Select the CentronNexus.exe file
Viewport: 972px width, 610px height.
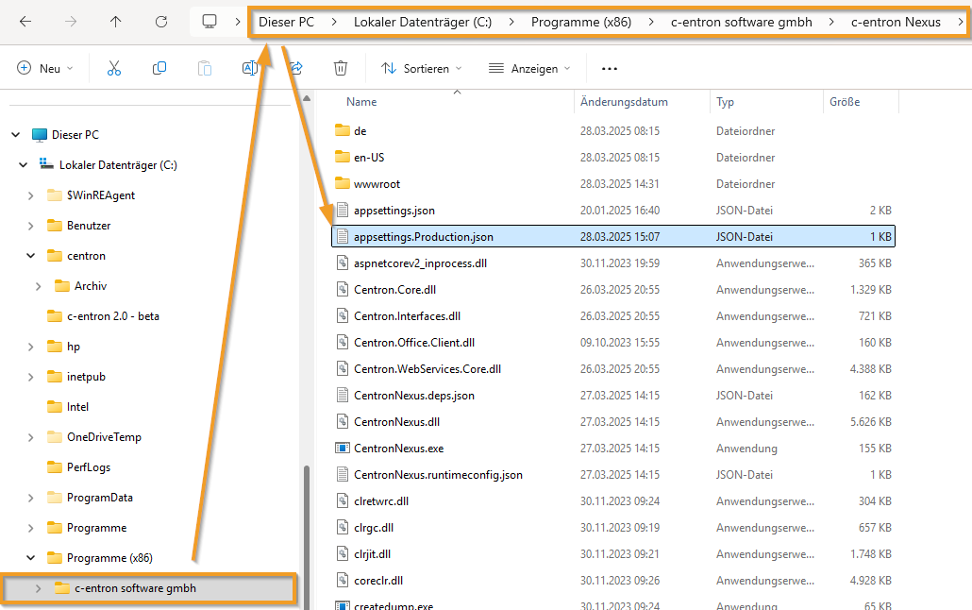click(x=398, y=448)
